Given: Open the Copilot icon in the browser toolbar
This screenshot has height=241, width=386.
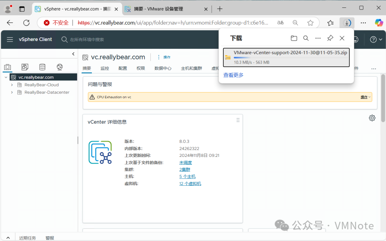Looking at the screenshot, I should (x=378, y=23).
